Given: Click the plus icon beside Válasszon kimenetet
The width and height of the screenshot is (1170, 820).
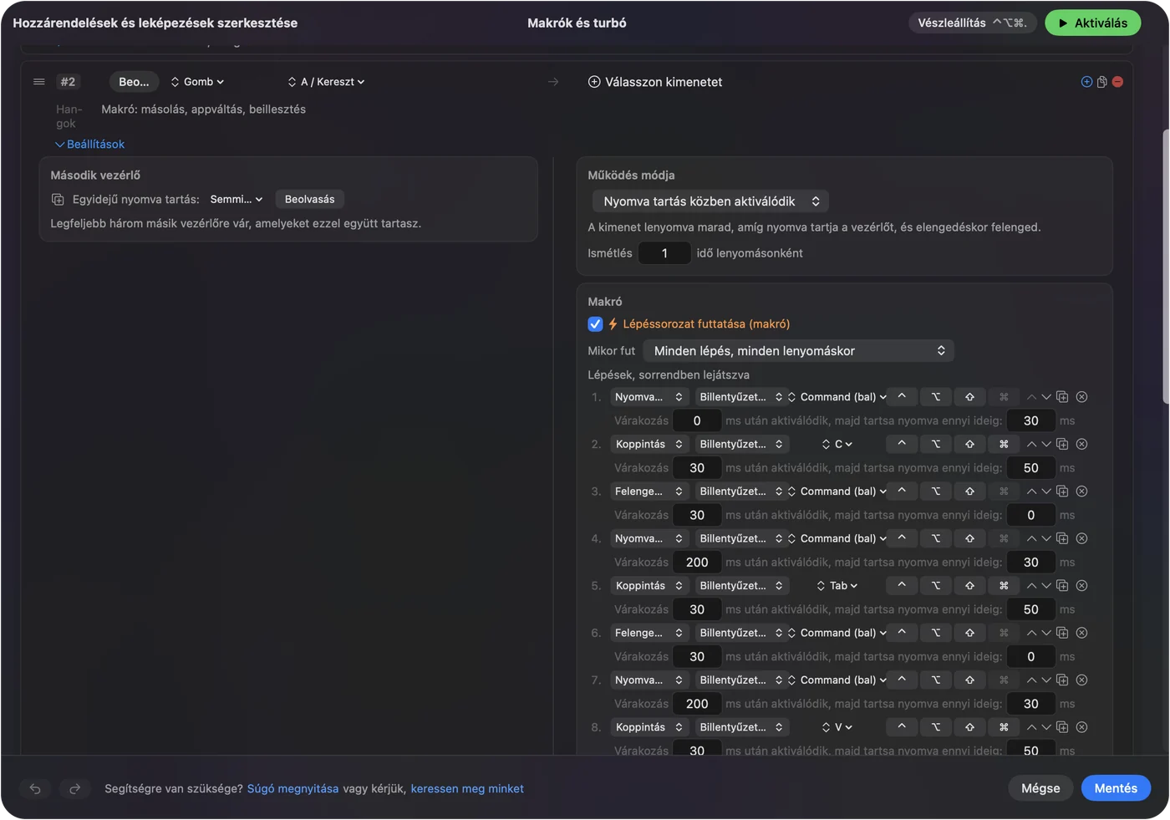Looking at the screenshot, I should click(x=594, y=82).
